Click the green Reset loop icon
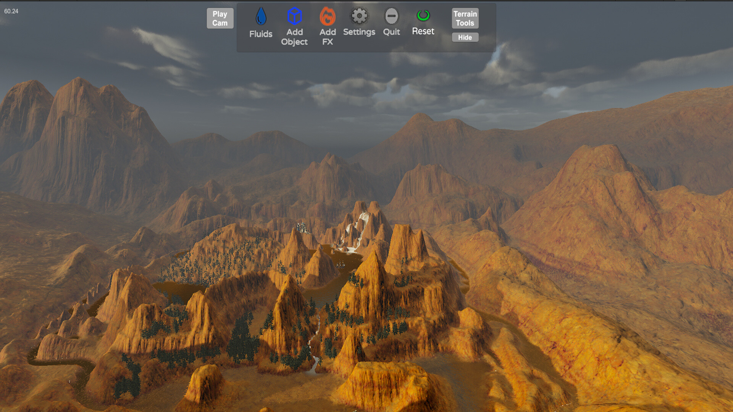This screenshot has width=733, height=412. point(423,16)
